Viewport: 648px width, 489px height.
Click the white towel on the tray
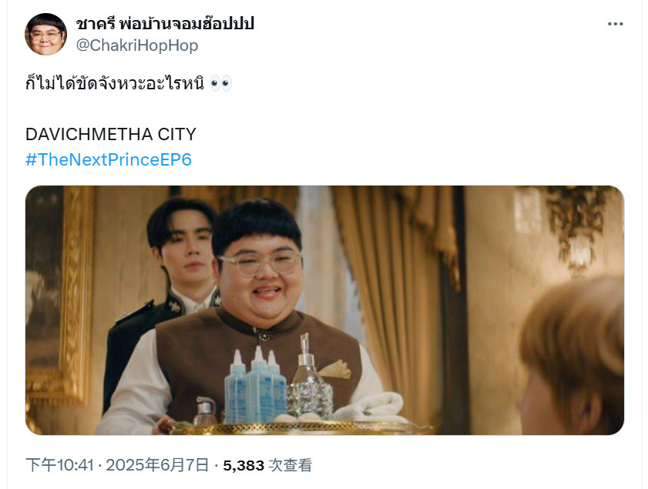[x=372, y=407]
